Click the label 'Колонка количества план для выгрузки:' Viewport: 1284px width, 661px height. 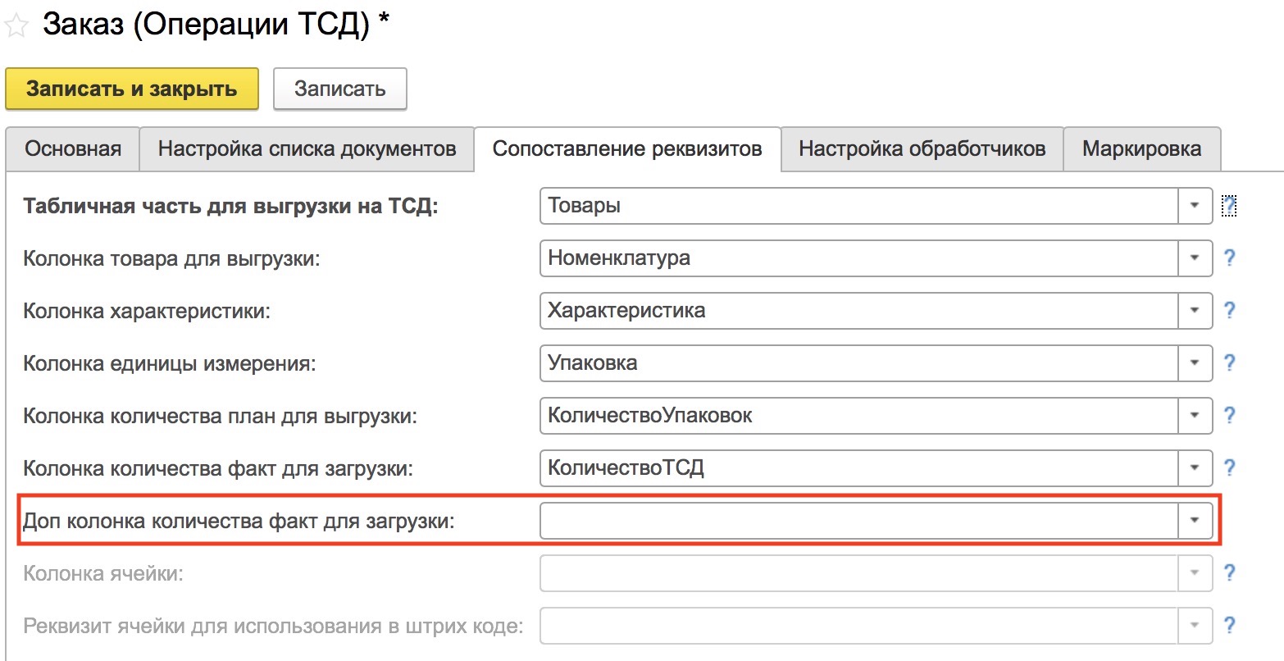click(x=220, y=416)
